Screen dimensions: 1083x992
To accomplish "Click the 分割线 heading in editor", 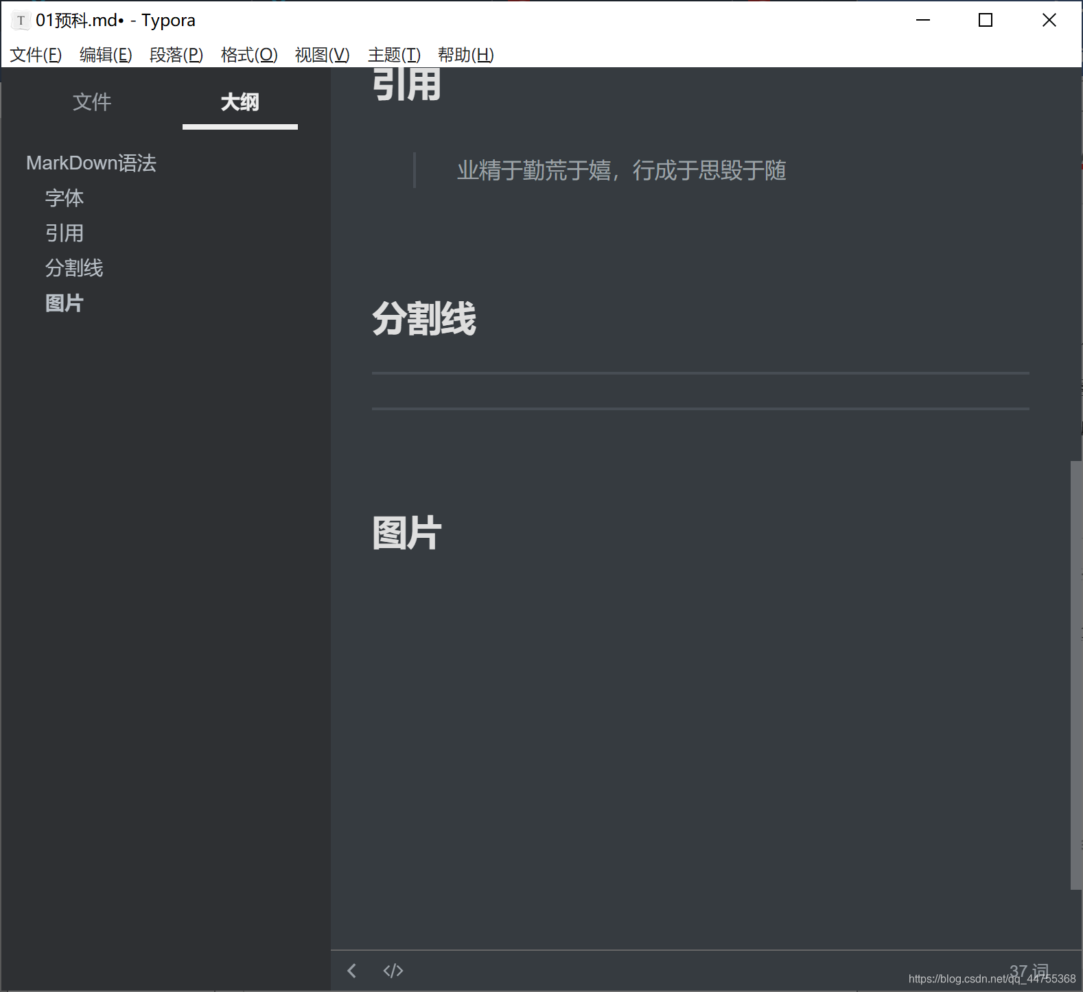I will 424,319.
